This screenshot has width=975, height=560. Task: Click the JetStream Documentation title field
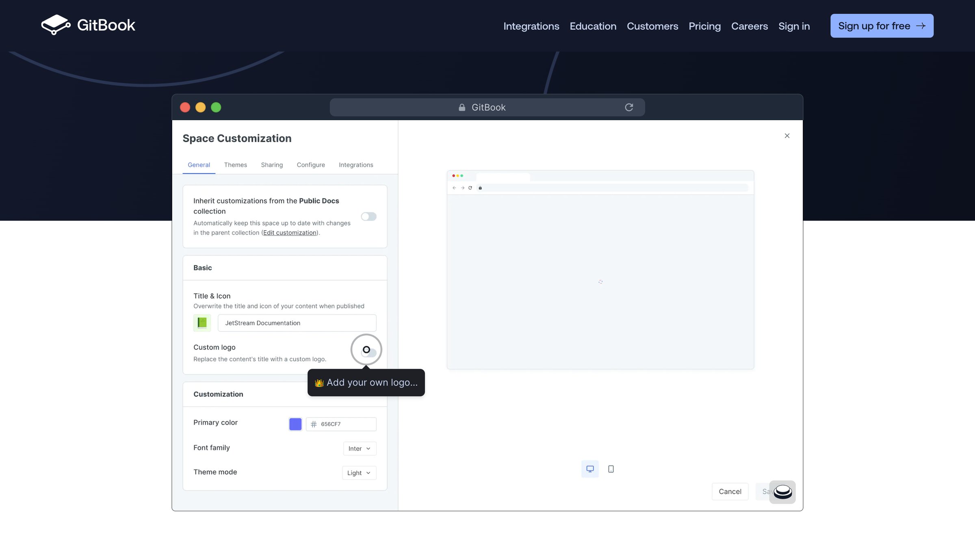[297, 323]
